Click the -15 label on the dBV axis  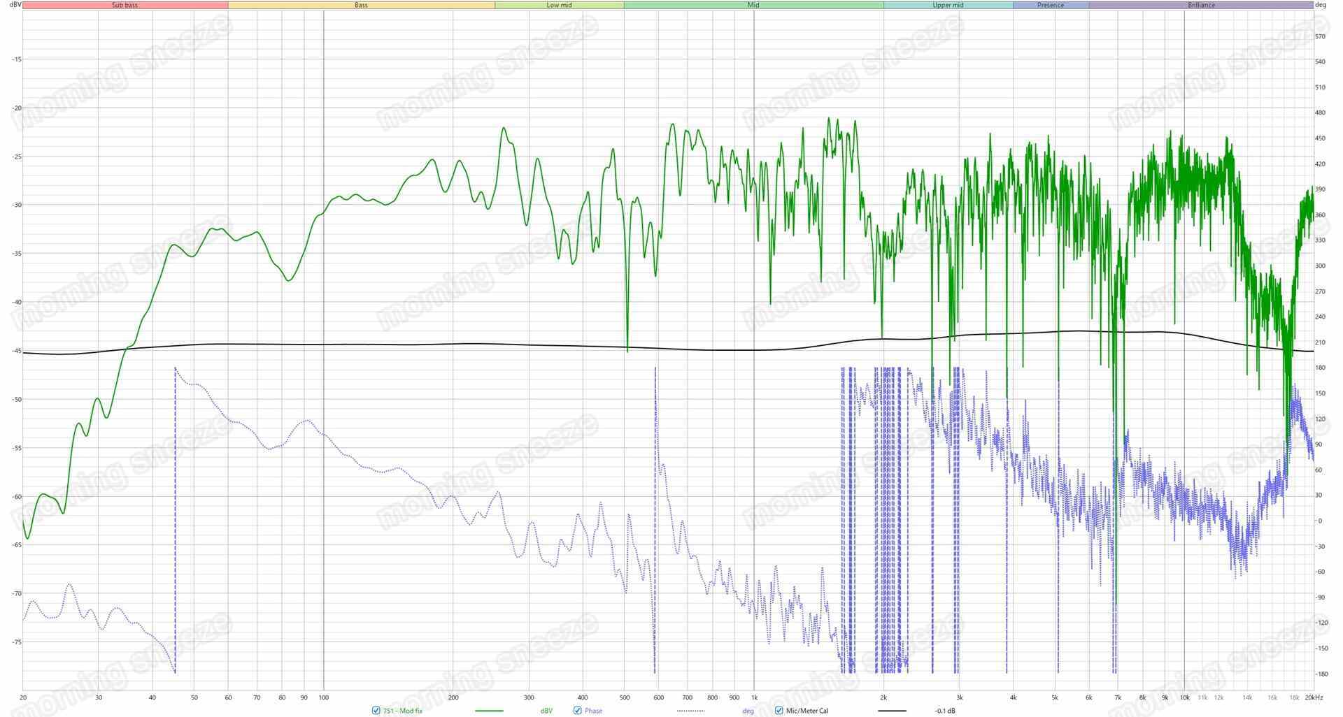click(x=16, y=59)
